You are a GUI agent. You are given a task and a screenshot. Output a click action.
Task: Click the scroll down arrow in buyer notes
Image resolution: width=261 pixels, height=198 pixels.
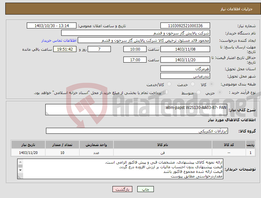20,170
